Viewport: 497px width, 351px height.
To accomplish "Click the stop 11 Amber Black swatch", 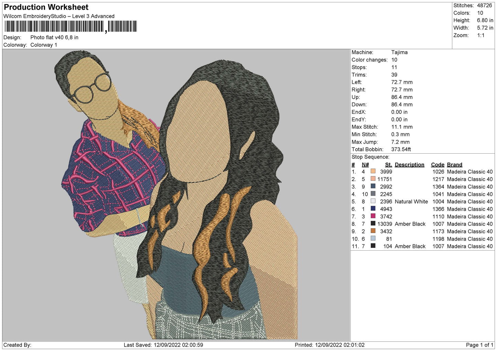I will click(373, 246).
